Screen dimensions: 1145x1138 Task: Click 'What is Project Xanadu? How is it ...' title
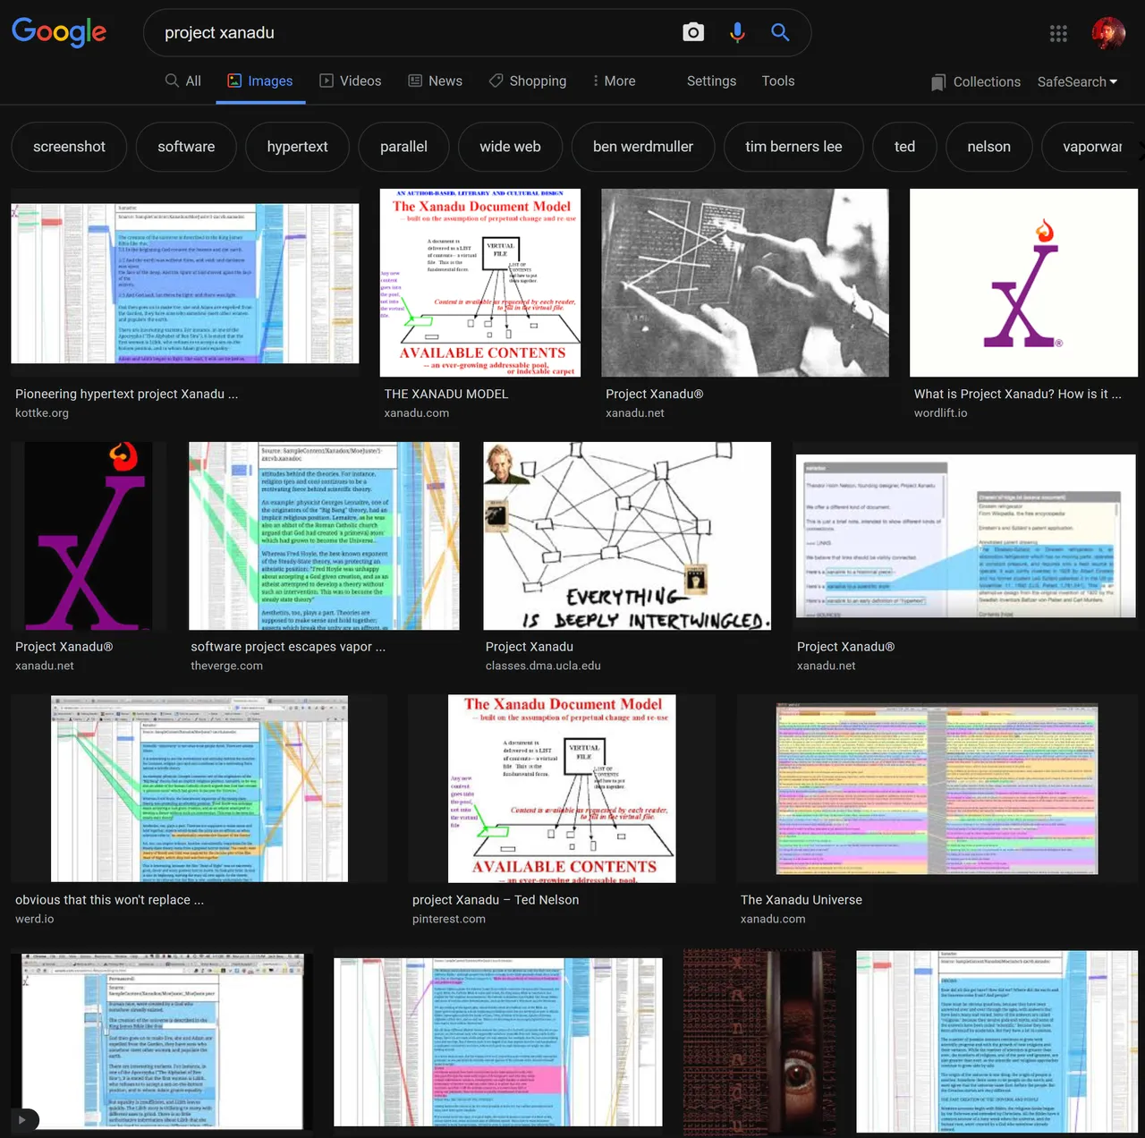pyautogui.click(x=1018, y=394)
